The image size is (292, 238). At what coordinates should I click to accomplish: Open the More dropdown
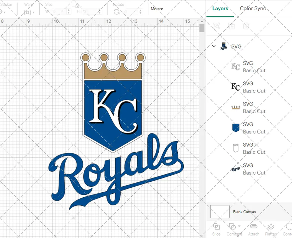pyautogui.click(x=157, y=9)
